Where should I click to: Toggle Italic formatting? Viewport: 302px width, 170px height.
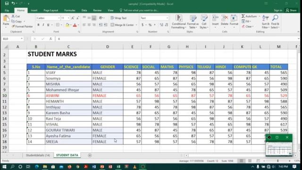[x=43, y=25]
